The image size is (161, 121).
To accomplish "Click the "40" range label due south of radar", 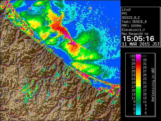I will (x=60, y=101).
